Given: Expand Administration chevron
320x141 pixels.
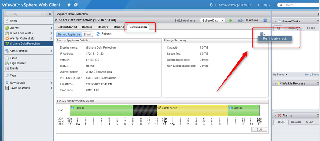Looking at the screenshot, I should click(x=51, y=51).
